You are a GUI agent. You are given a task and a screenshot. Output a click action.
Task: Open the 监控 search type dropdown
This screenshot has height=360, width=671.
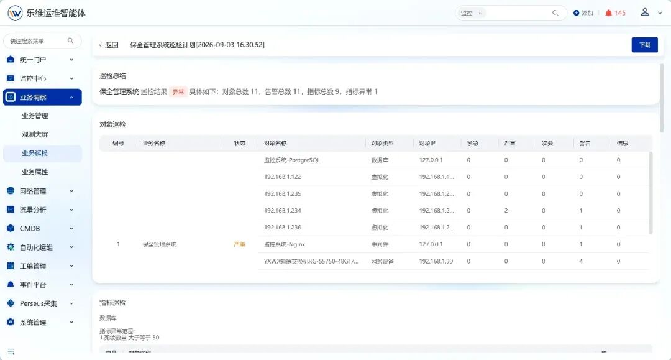click(x=472, y=13)
